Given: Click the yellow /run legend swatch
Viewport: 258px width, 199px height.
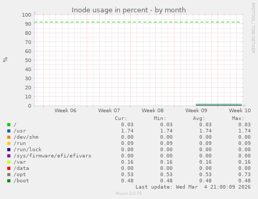Looking at the screenshot, I should point(9,143).
